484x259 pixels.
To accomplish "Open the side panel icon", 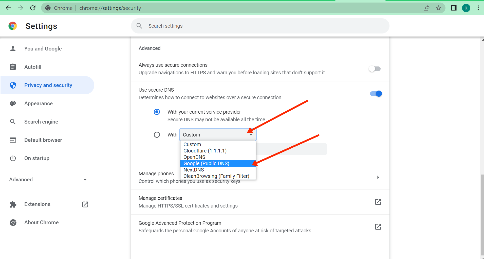I will (x=454, y=8).
